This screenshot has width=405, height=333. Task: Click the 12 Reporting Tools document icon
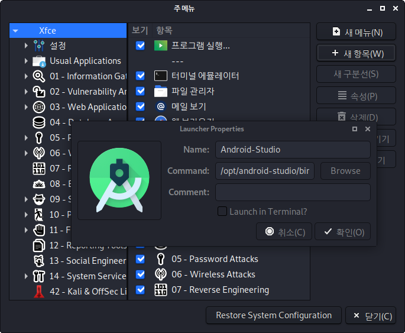coord(39,245)
